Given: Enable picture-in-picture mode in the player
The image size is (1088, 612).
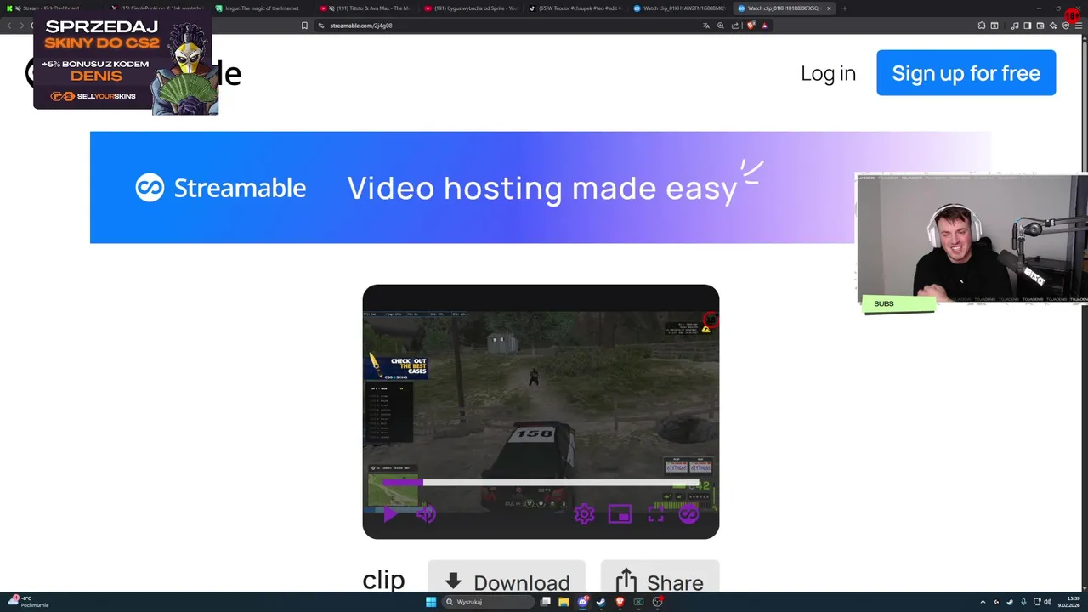Looking at the screenshot, I should pyautogui.click(x=620, y=513).
